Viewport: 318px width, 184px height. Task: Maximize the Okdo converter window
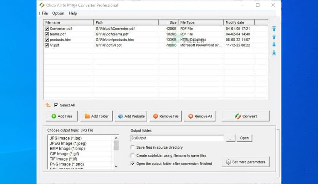[258, 5]
